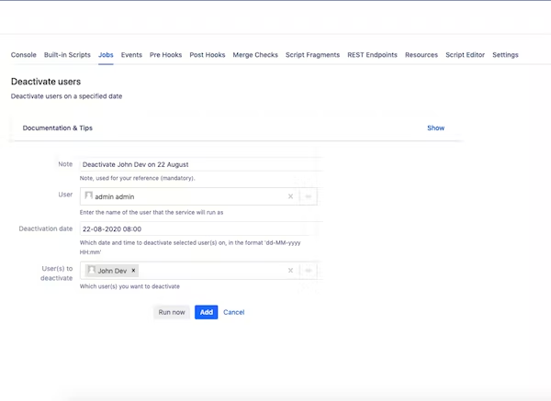Click the Add button
The height and width of the screenshot is (401, 551).
[207, 312]
